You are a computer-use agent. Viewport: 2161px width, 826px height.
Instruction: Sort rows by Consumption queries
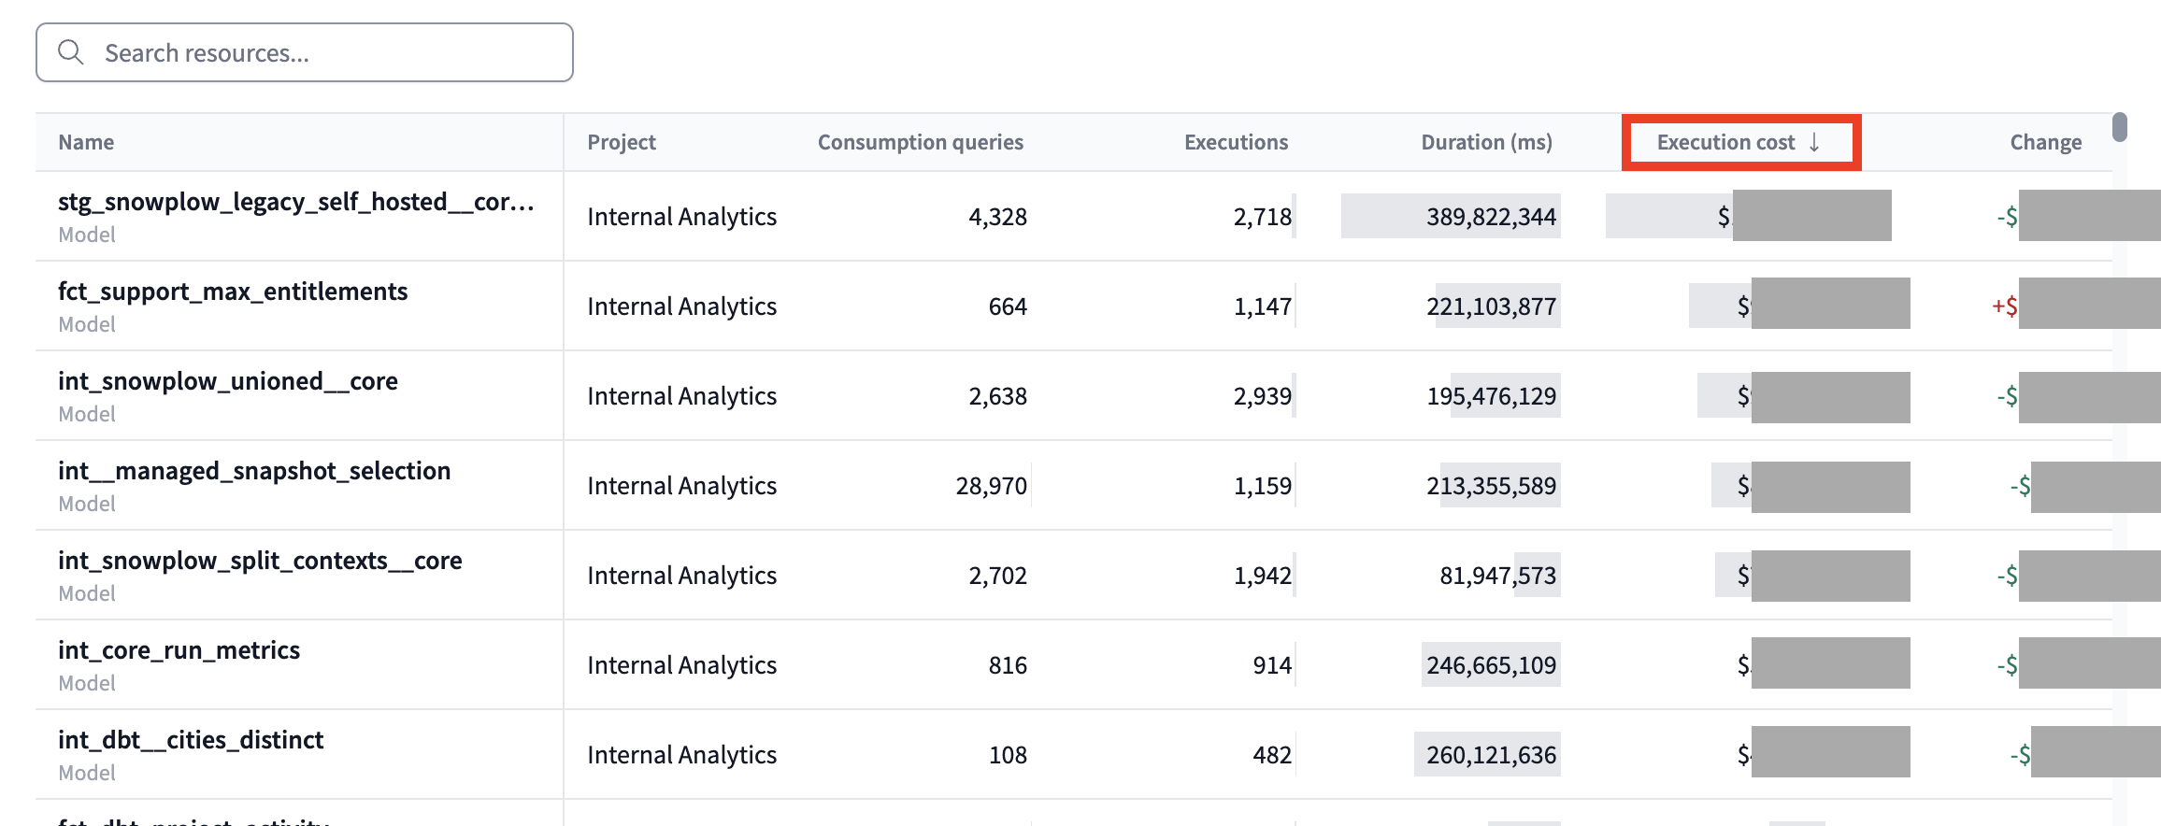point(921,141)
